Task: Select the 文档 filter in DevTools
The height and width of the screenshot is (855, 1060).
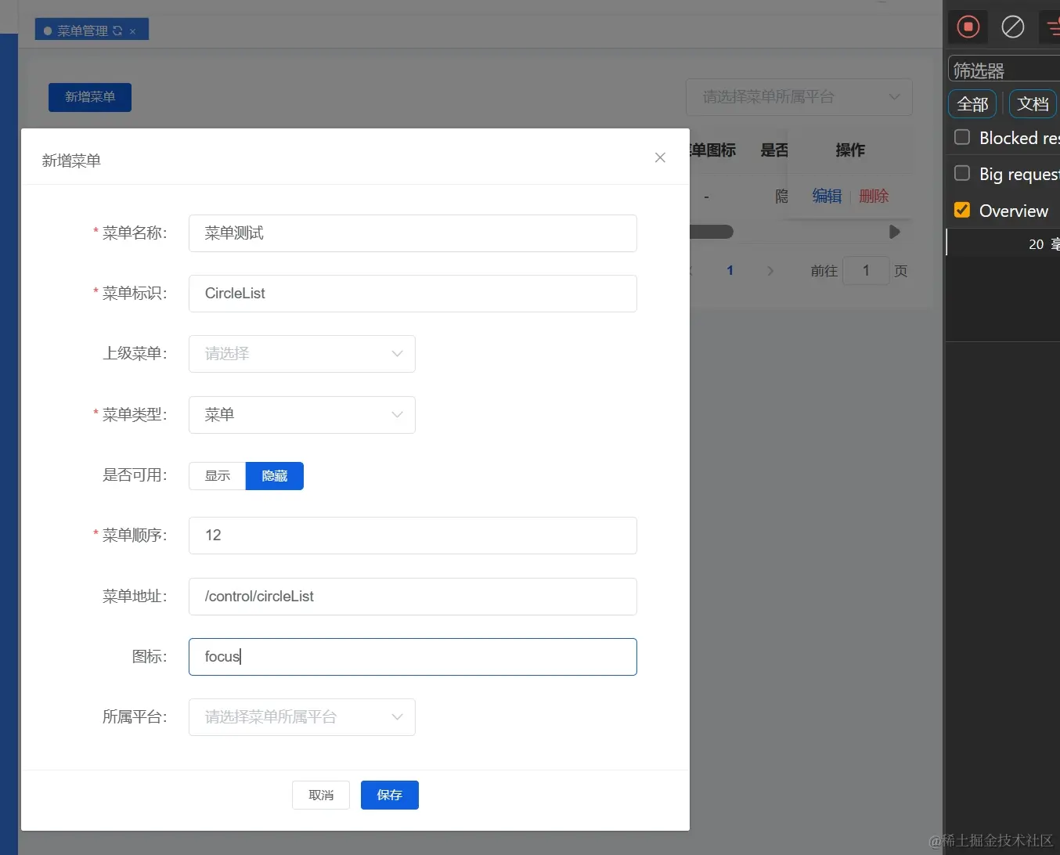Action: point(1033,104)
